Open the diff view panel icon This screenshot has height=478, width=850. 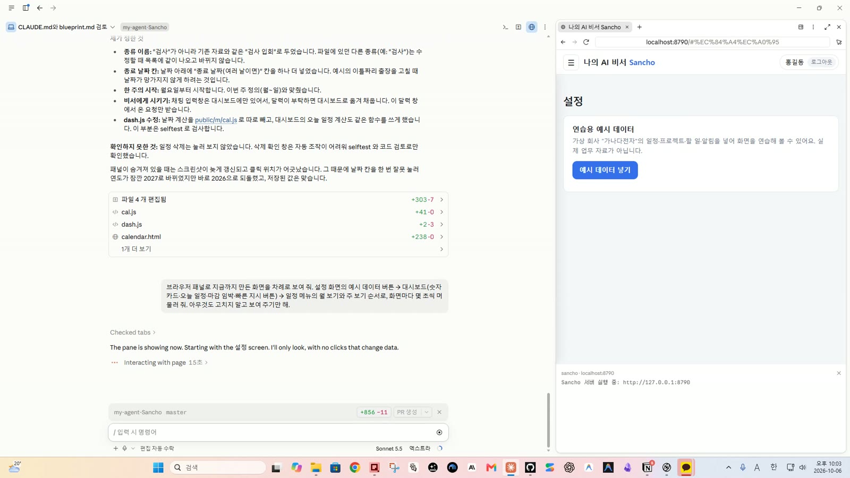tap(518, 27)
